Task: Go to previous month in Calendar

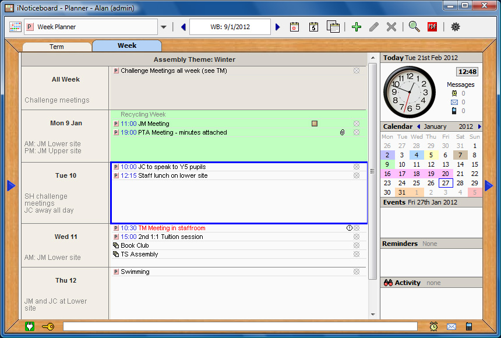Action: coord(418,126)
